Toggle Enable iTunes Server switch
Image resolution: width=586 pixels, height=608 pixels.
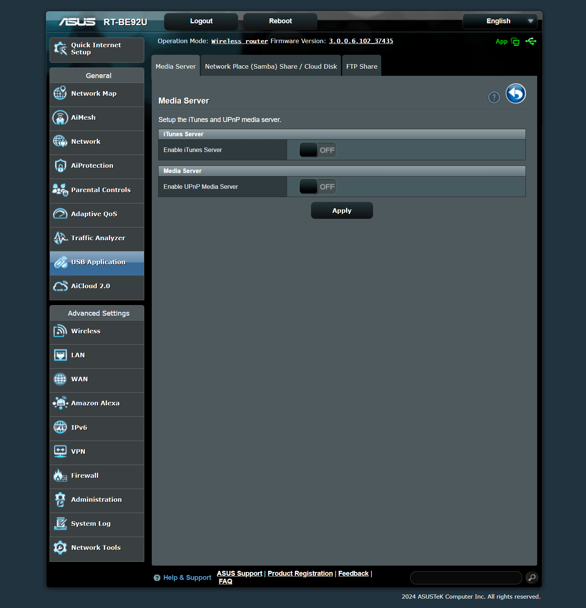pos(317,150)
